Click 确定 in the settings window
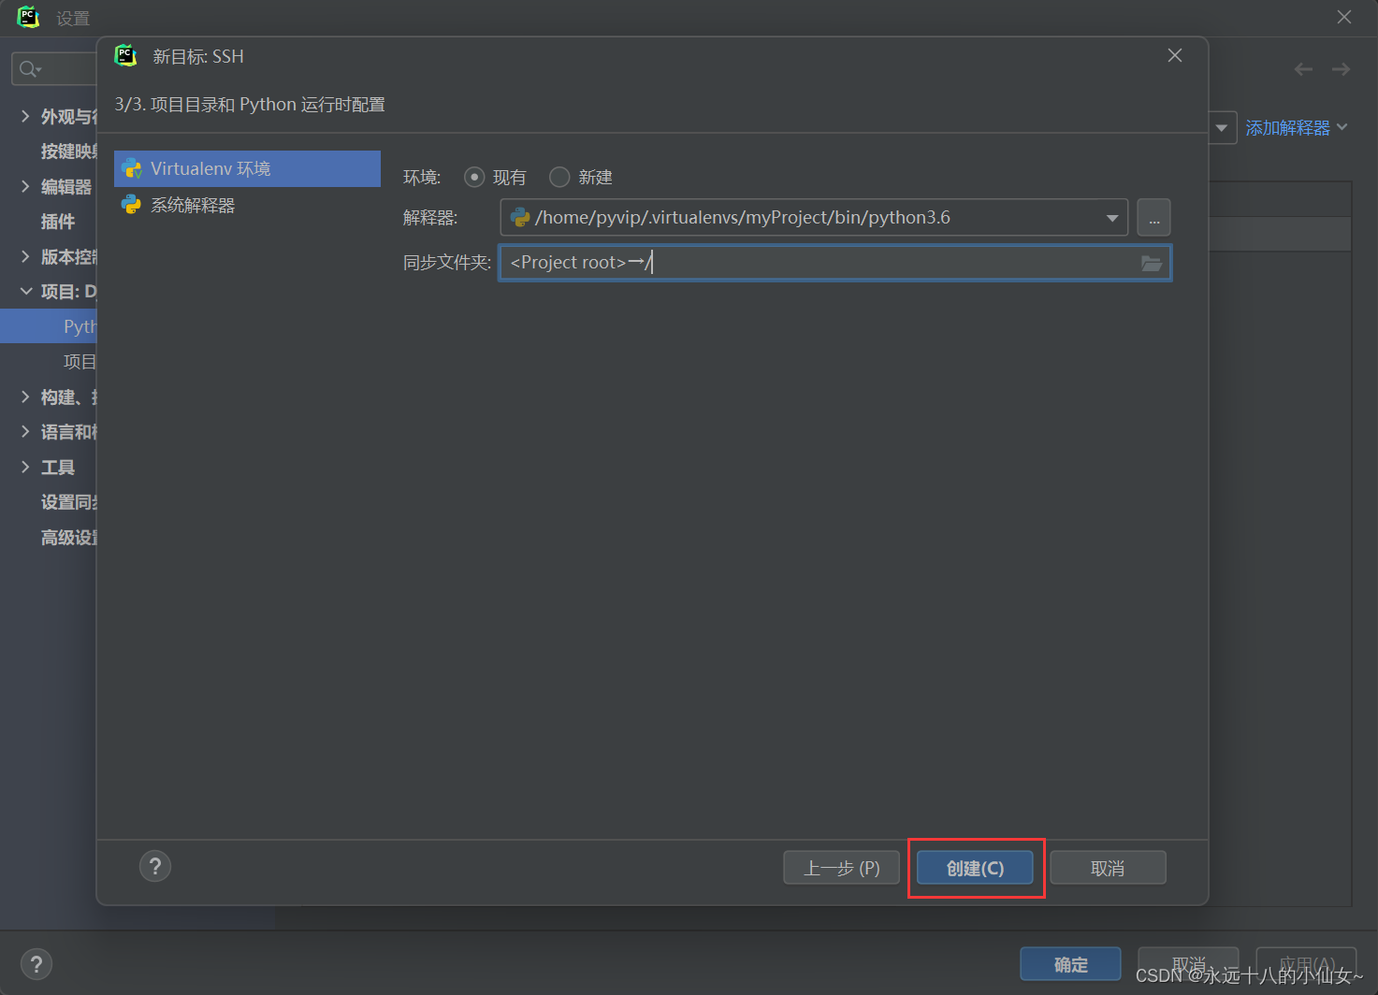The image size is (1378, 995). pos(1070,964)
